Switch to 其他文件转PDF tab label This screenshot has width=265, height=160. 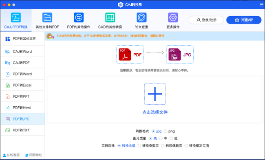(47, 27)
